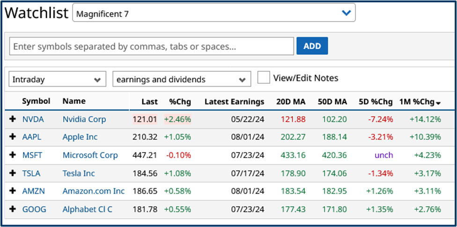Sort by the Last column header
The width and height of the screenshot is (457, 227).
click(149, 102)
